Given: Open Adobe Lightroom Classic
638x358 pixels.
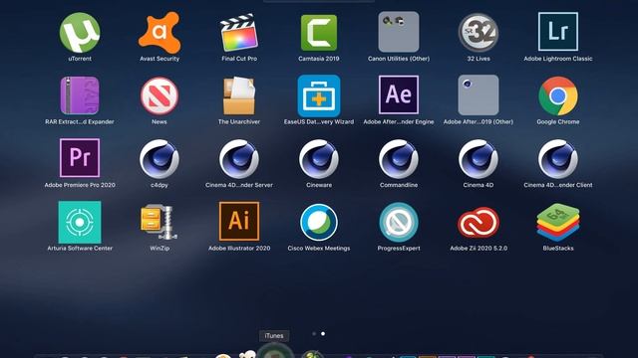Looking at the screenshot, I should pyautogui.click(x=558, y=32).
